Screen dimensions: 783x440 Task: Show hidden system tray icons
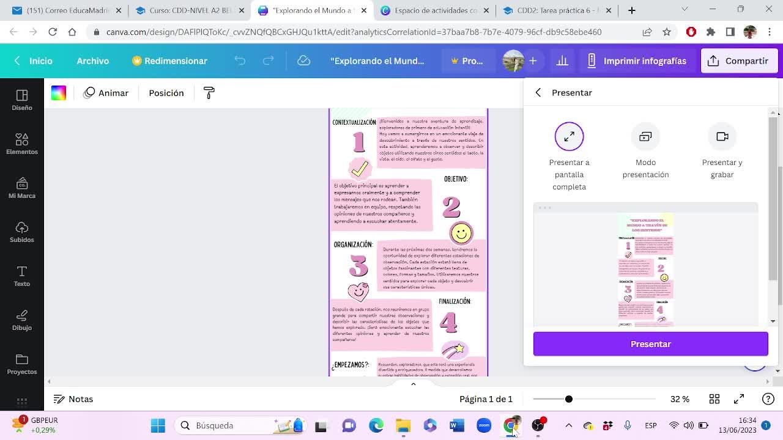coord(569,425)
